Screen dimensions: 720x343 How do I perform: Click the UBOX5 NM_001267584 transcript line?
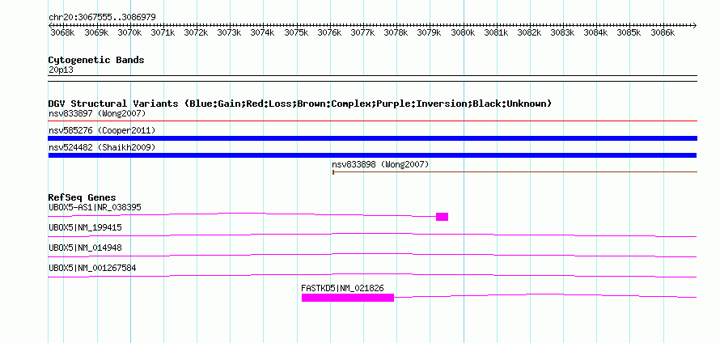point(372,276)
